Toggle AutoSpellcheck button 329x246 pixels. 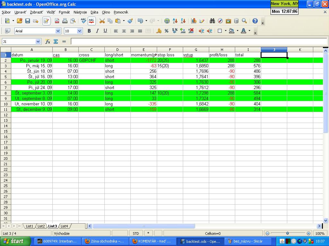tap(92, 21)
